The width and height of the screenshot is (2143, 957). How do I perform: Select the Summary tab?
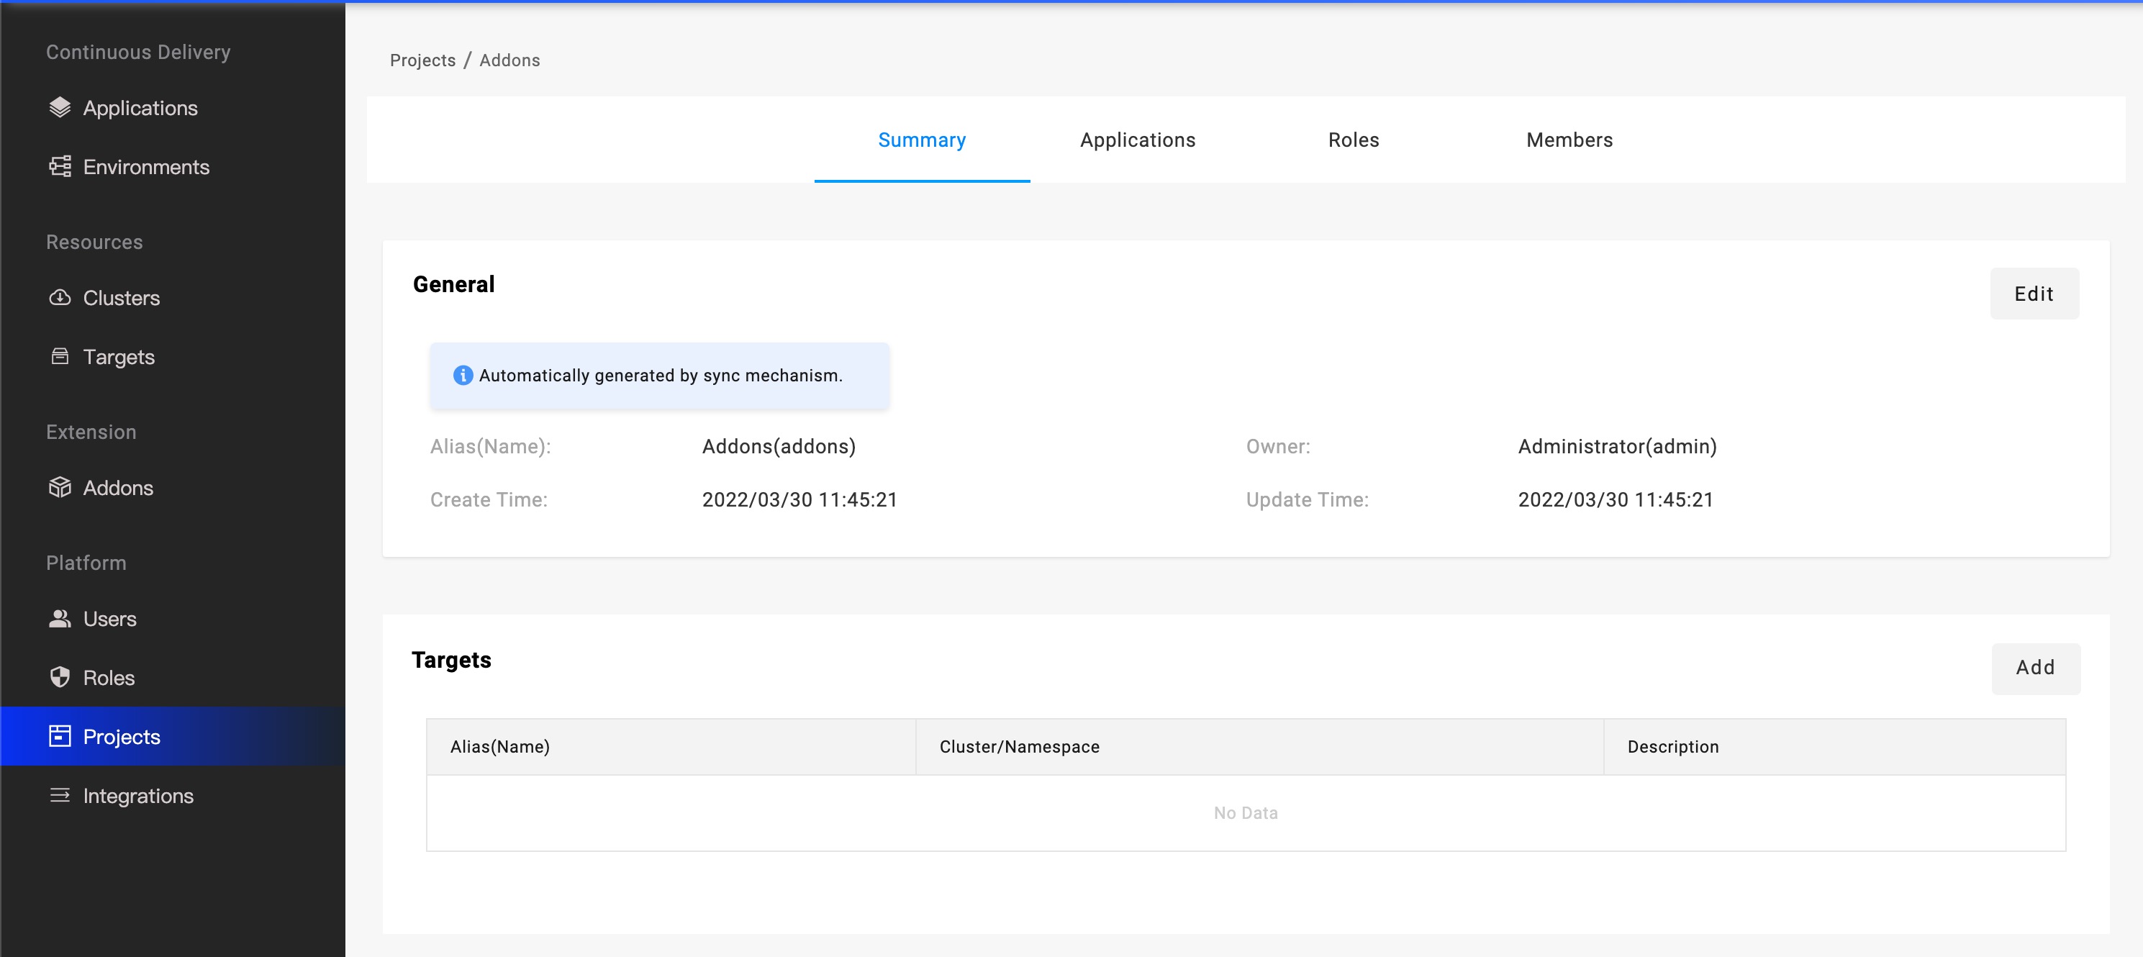click(921, 140)
